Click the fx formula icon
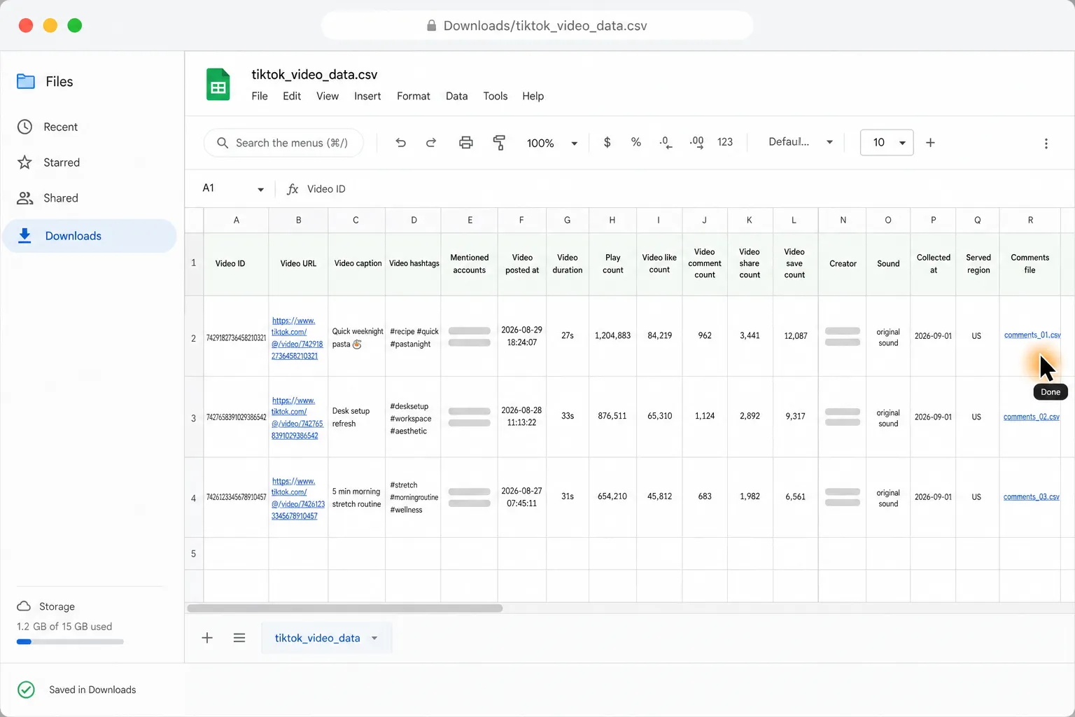Viewport: 1075px width, 717px height. click(x=293, y=189)
